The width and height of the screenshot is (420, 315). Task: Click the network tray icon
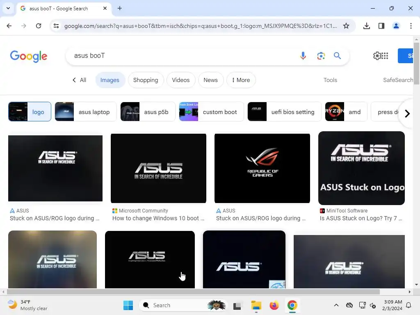coord(362,305)
